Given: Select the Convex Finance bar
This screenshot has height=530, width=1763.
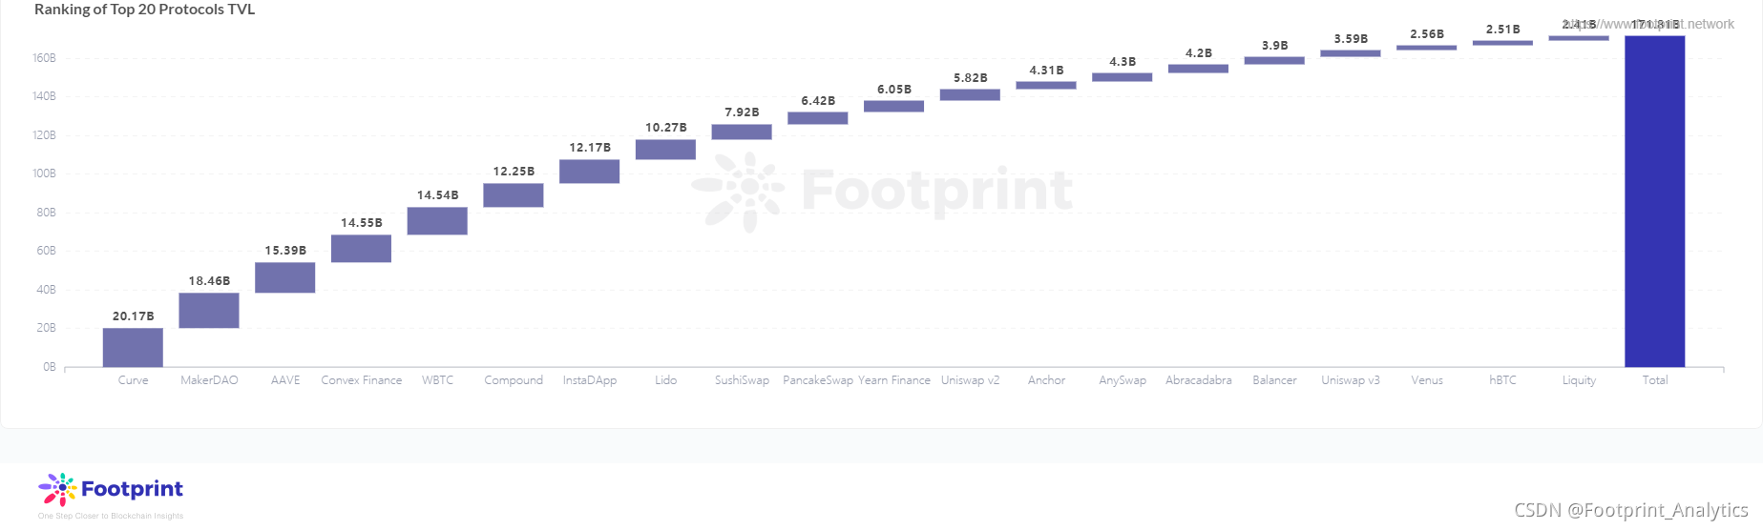Looking at the screenshot, I should click(x=361, y=249).
